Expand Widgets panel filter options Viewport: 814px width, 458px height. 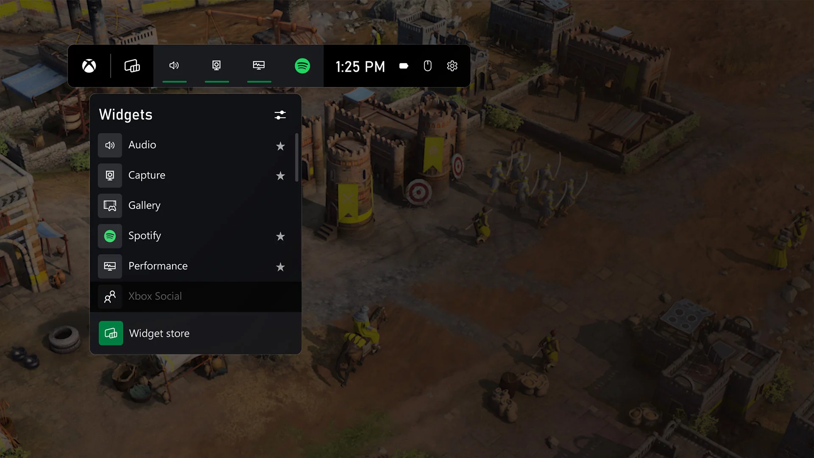pyautogui.click(x=279, y=115)
